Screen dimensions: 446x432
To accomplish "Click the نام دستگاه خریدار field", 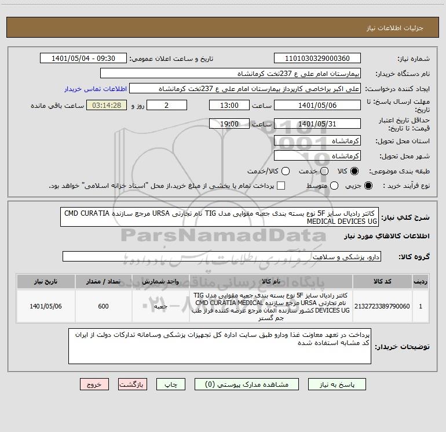I will point(231,74).
